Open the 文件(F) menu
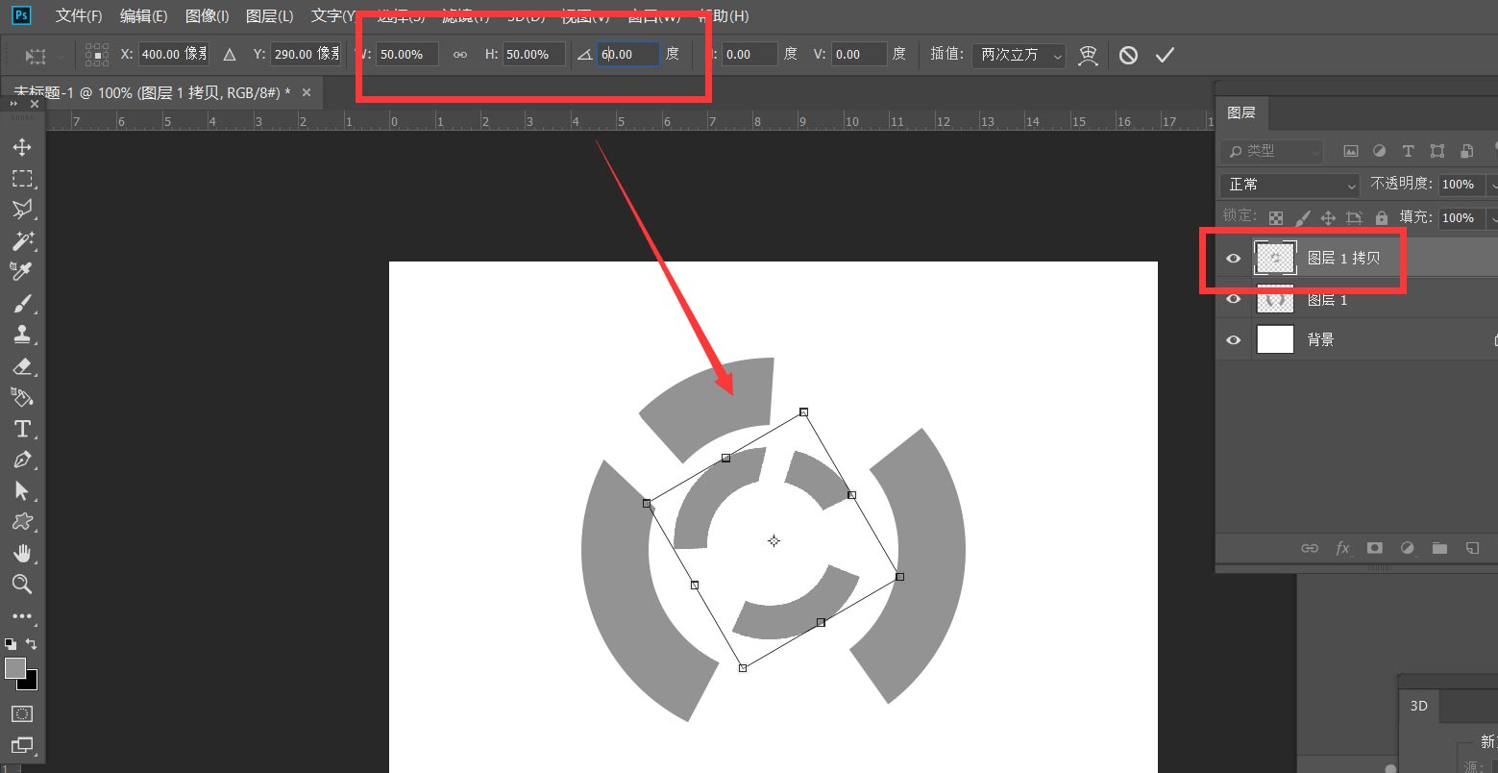 coord(79,16)
